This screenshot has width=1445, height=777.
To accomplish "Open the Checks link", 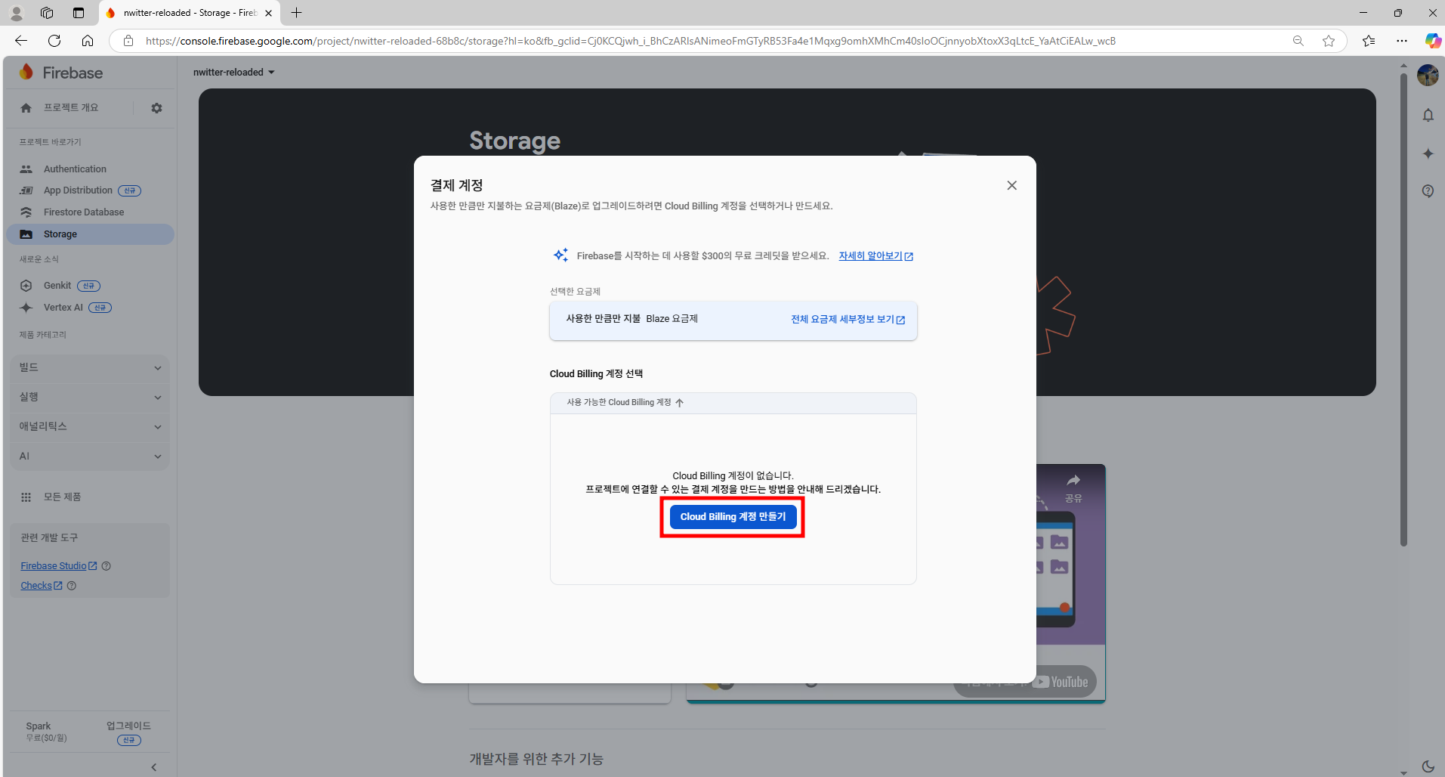I will coord(42,586).
